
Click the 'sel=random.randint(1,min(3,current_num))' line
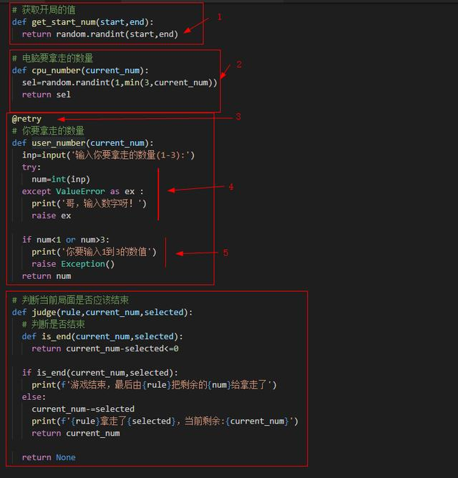[x=120, y=82]
